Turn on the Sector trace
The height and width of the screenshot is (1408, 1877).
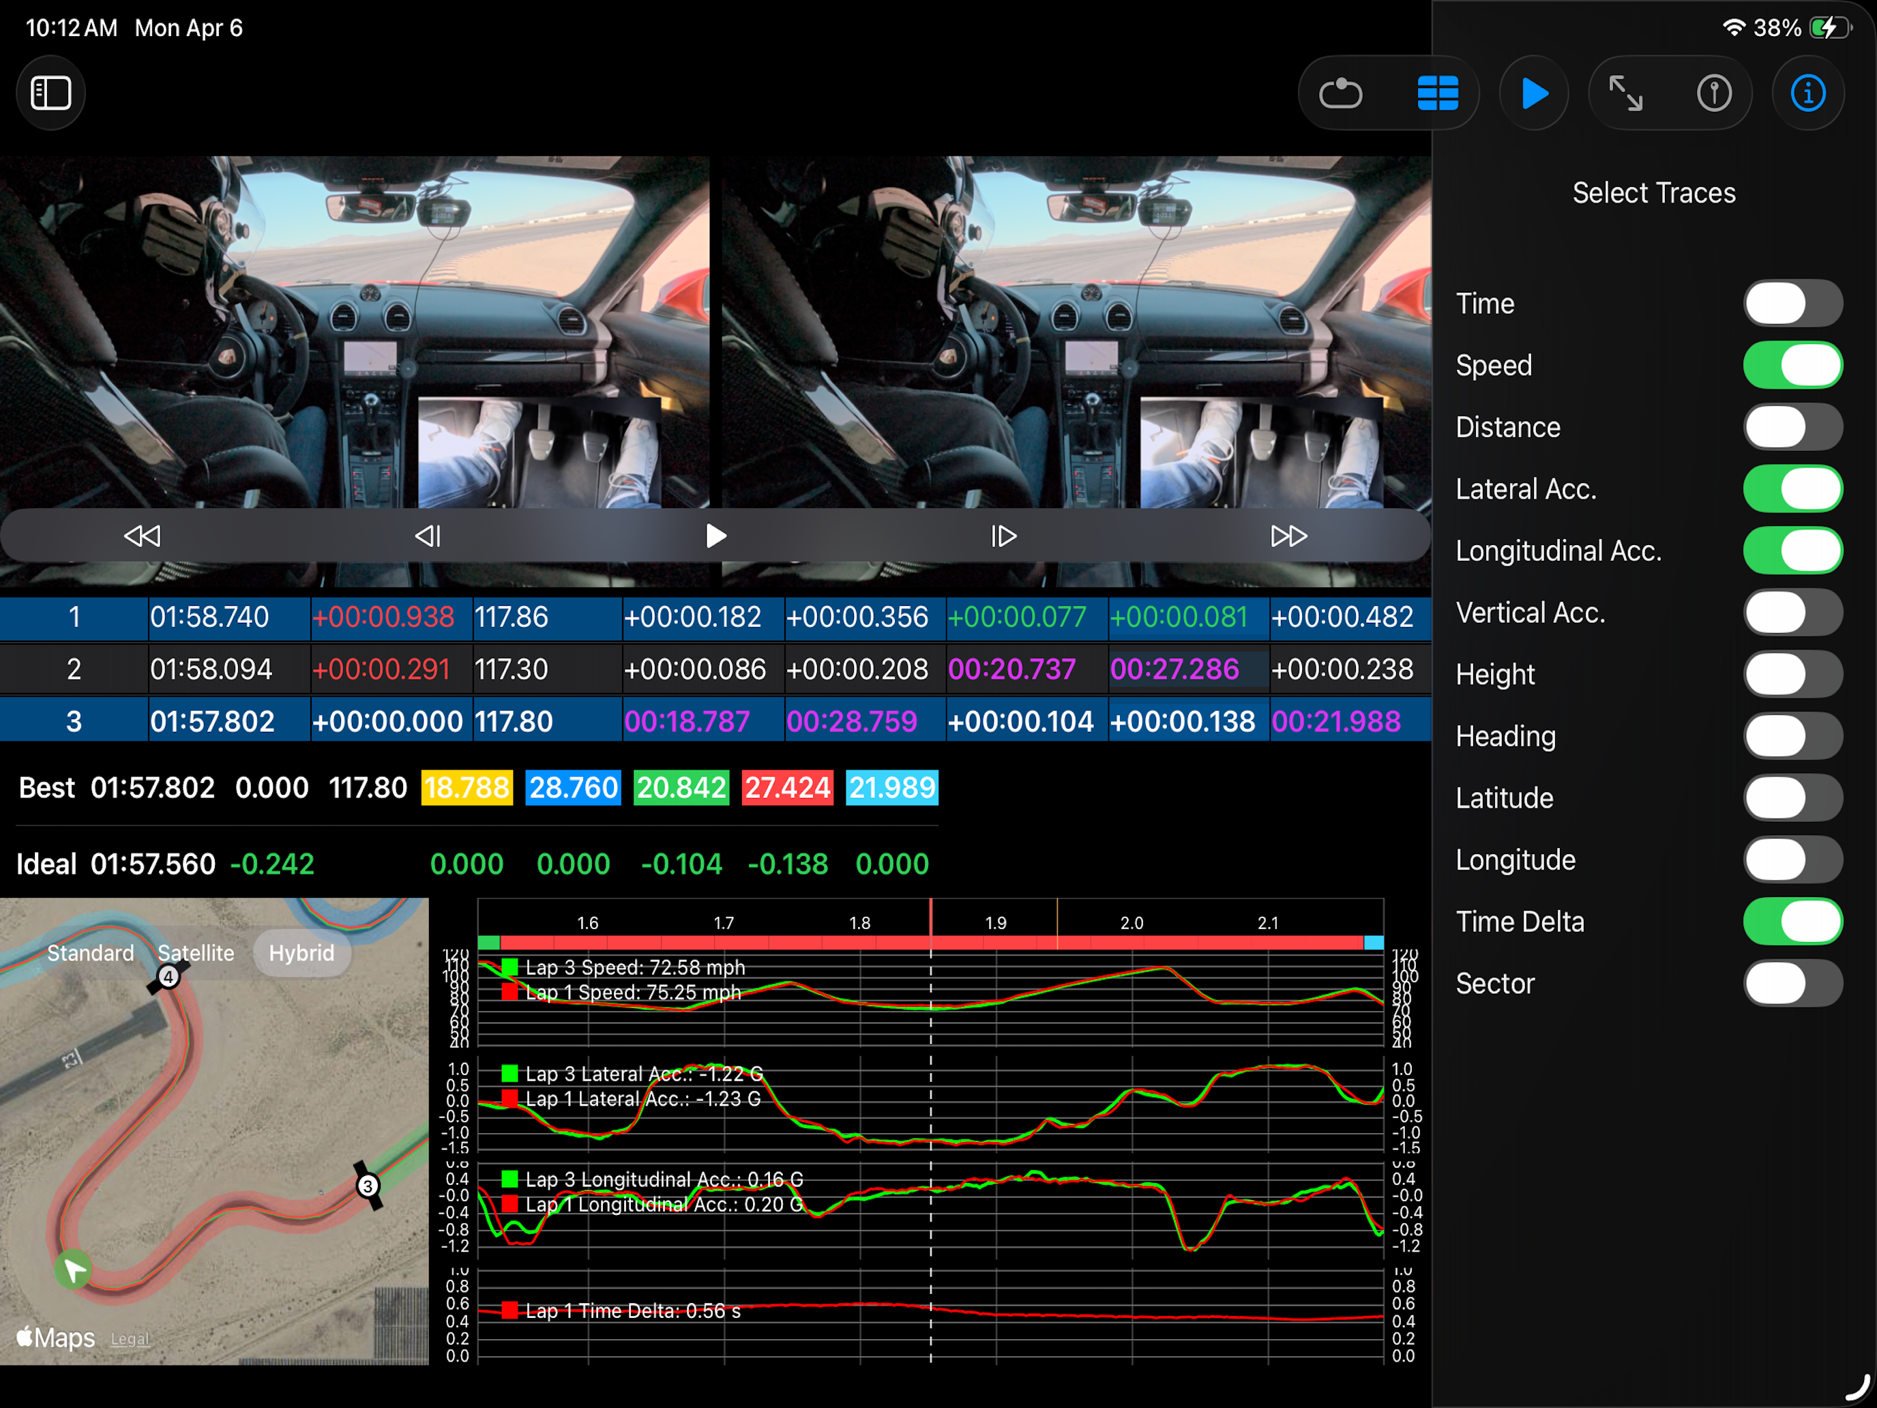[x=1792, y=983]
